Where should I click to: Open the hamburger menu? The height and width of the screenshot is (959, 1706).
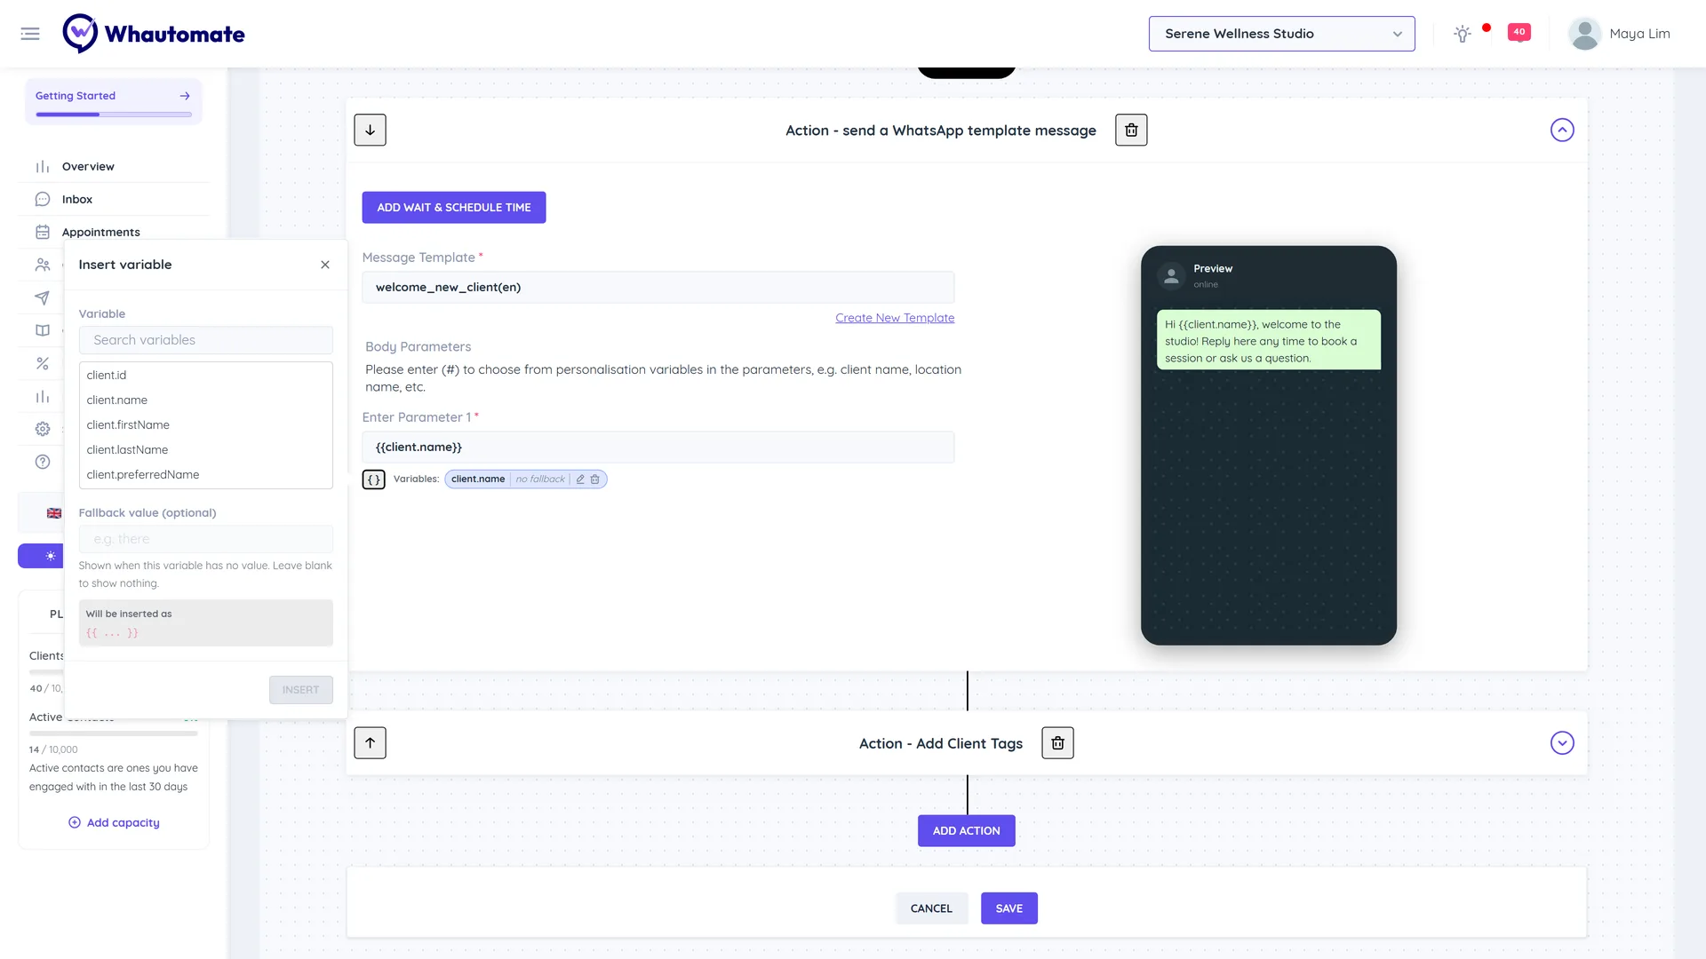click(x=30, y=34)
